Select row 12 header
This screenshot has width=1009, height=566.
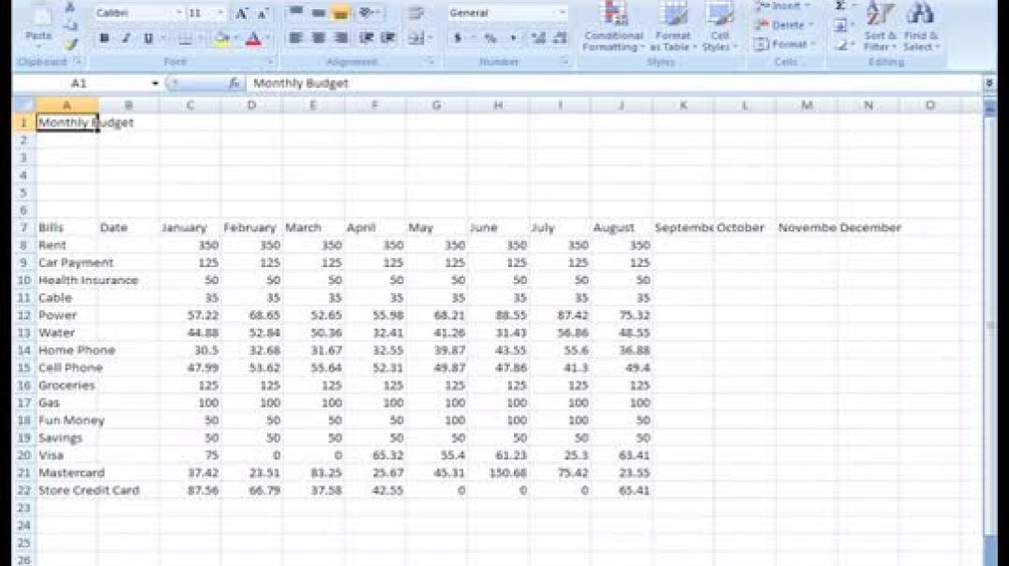pos(23,315)
